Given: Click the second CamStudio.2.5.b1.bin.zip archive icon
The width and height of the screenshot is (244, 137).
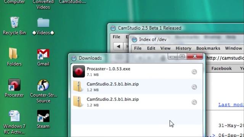Looking at the screenshot, I should (78, 102).
